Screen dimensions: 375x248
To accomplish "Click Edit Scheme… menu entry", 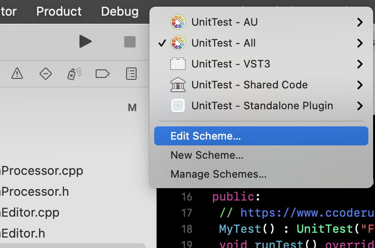I will (206, 136).
